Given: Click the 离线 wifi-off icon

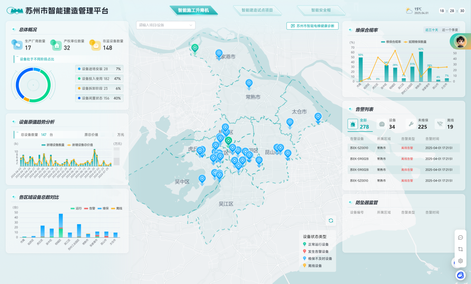Looking at the screenshot, I should click(x=440, y=124).
